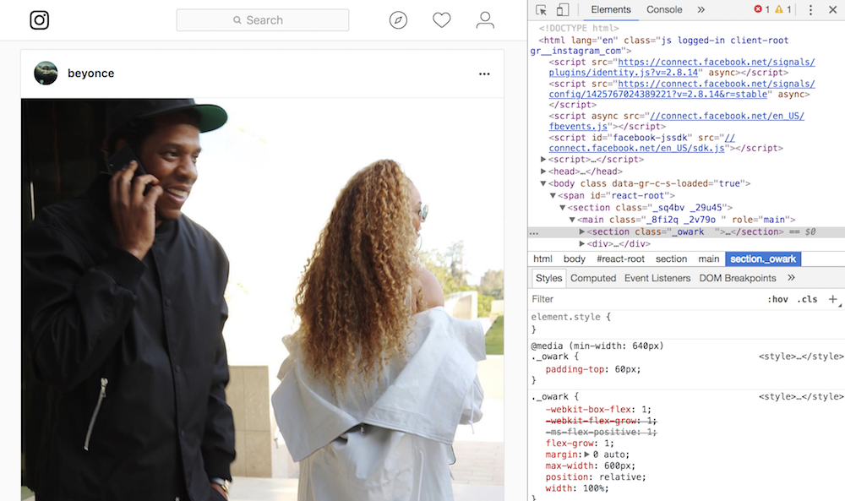The height and width of the screenshot is (501, 845).
Task: Click beyonce's profile avatar thumbnail
Action: point(46,74)
